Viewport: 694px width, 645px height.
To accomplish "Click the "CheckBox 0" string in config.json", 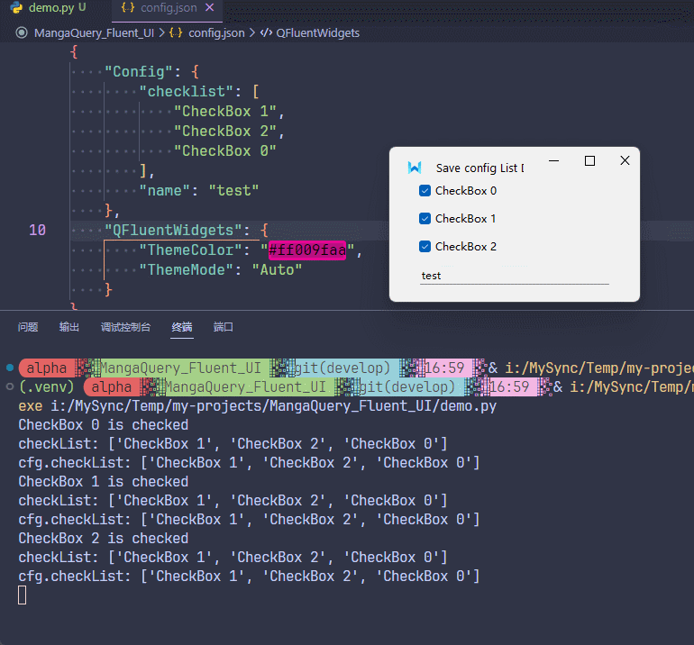I will pos(224,151).
